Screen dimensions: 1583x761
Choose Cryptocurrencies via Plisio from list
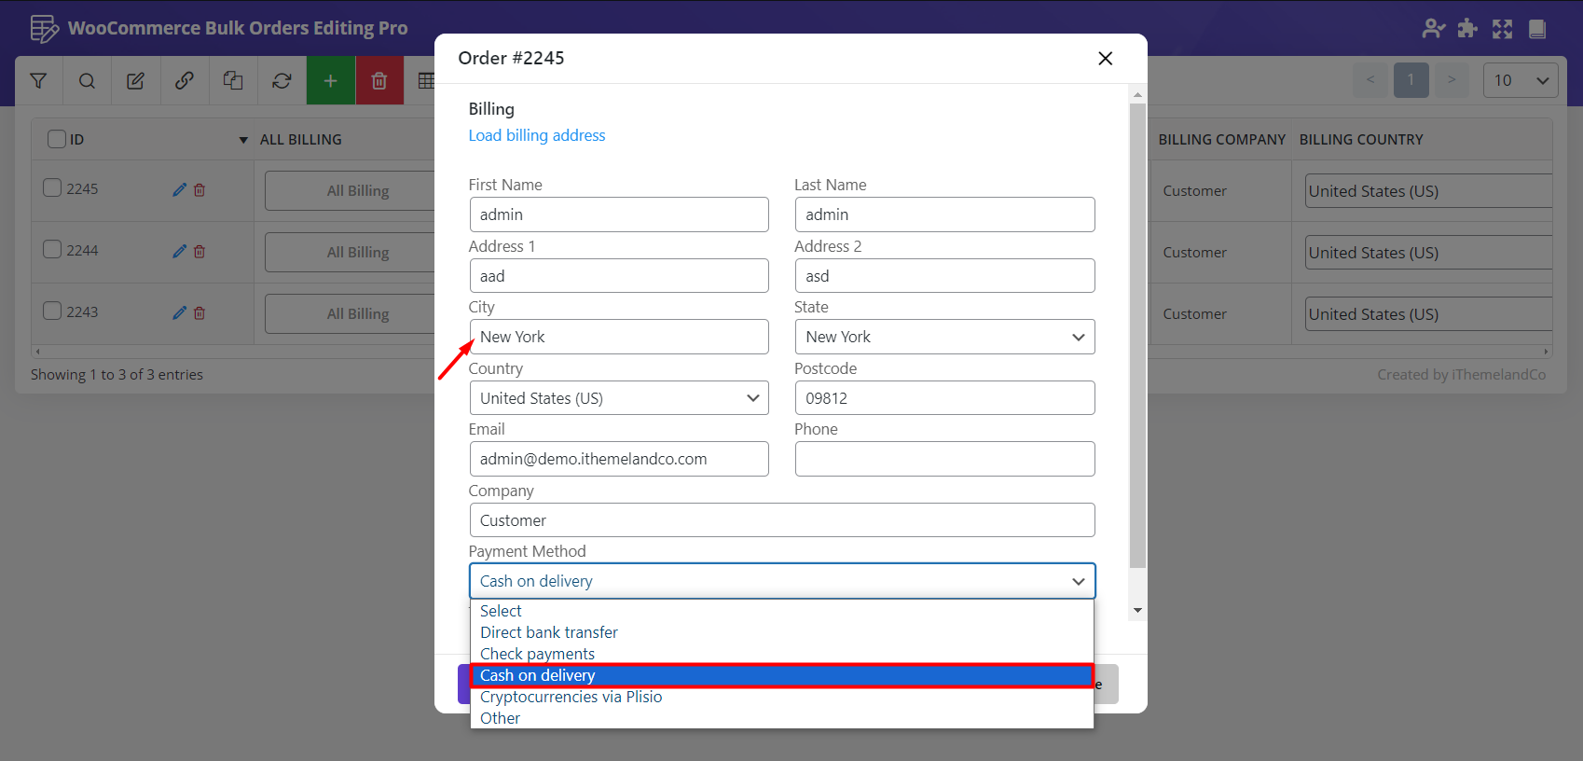(x=571, y=697)
